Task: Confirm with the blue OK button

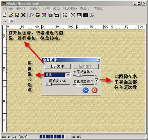Action: pos(86,90)
